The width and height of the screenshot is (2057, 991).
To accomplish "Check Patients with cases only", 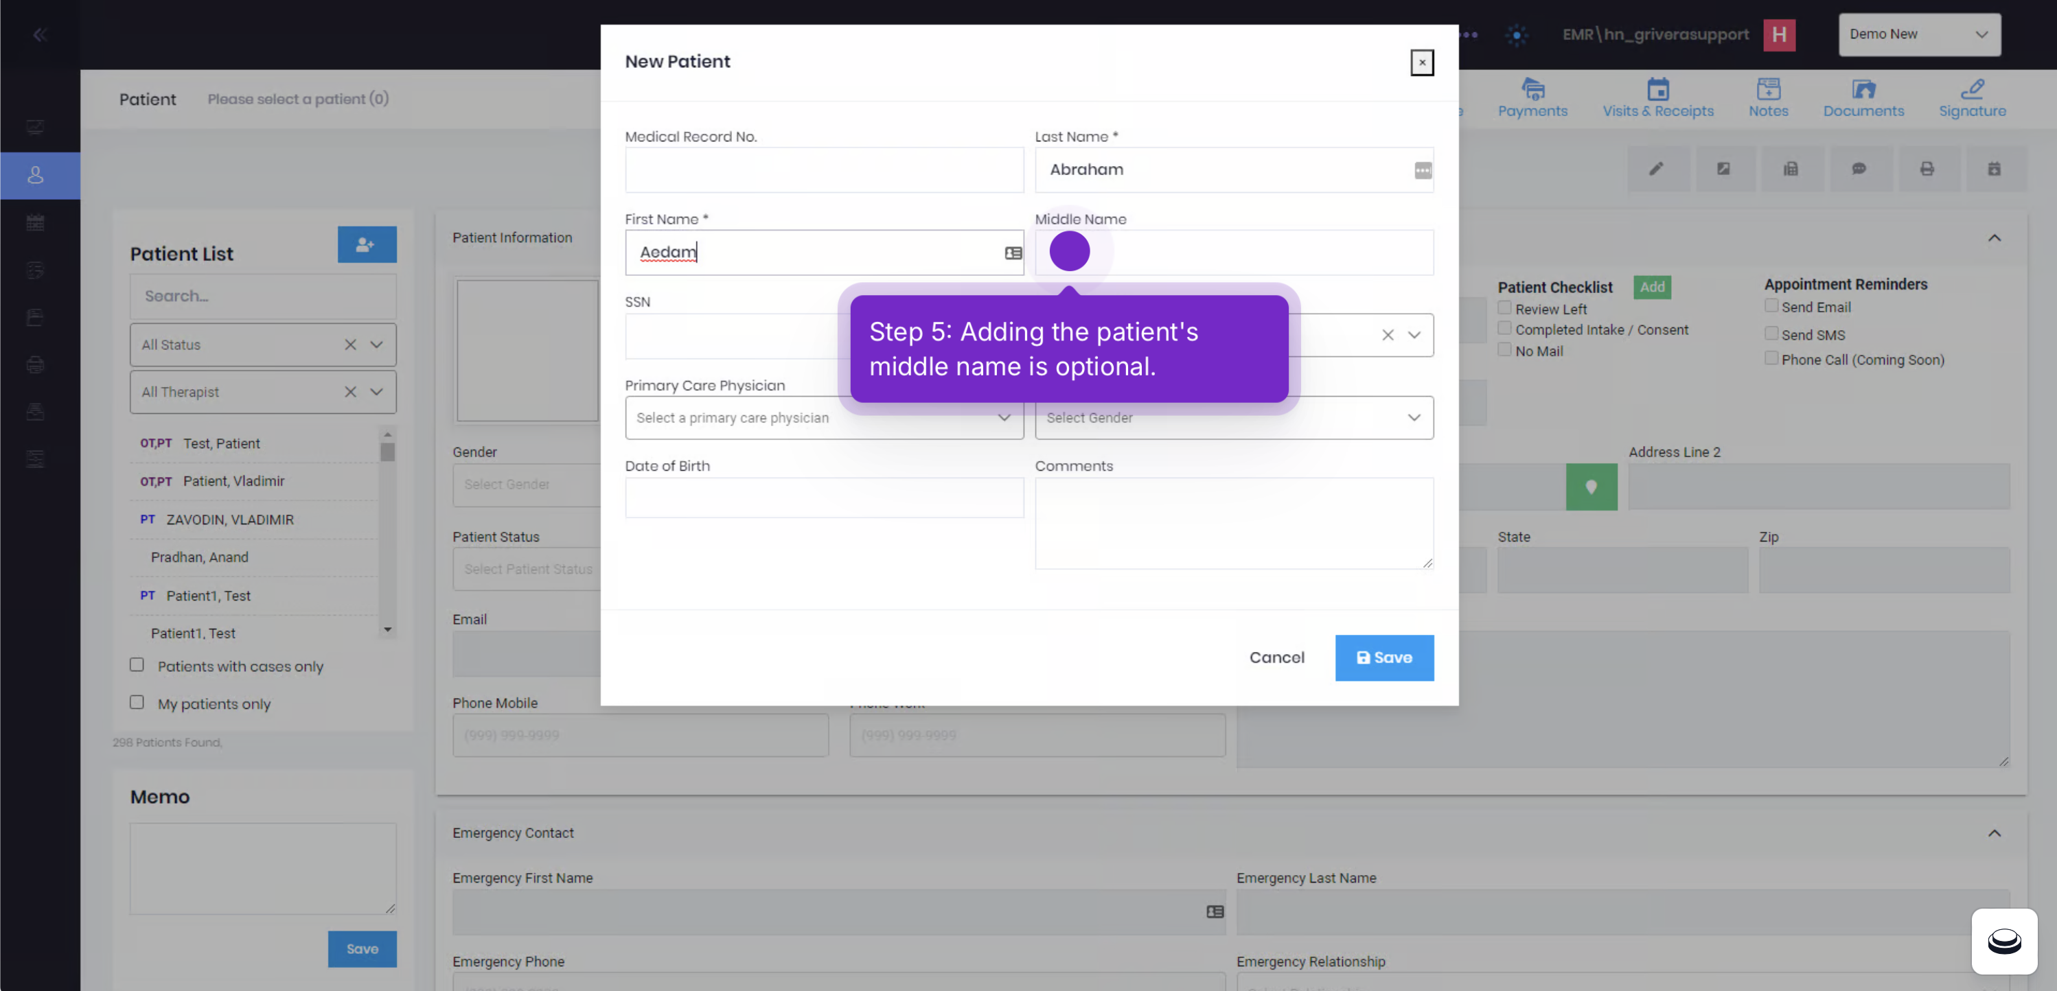I will 137,664.
